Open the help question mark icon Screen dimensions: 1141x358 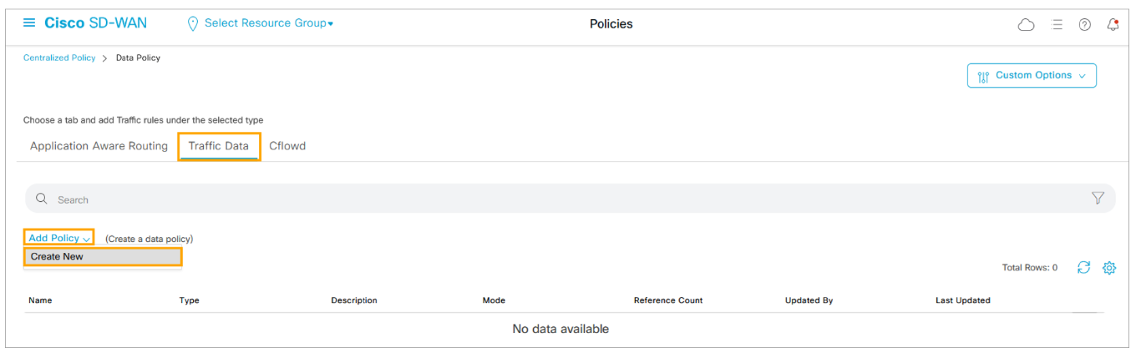point(1084,25)
